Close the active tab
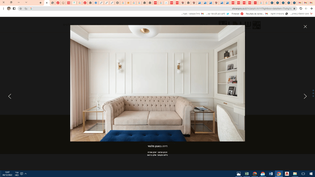Image resolution: width=315 pixels, height=177 pixels. [47, 3]
